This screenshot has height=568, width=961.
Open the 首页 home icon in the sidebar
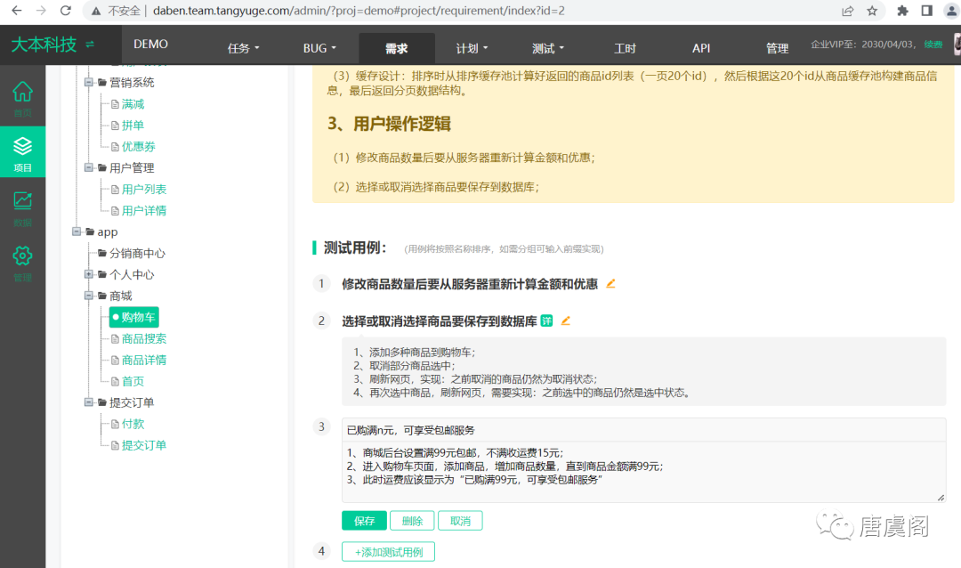[x=22, y=98]
